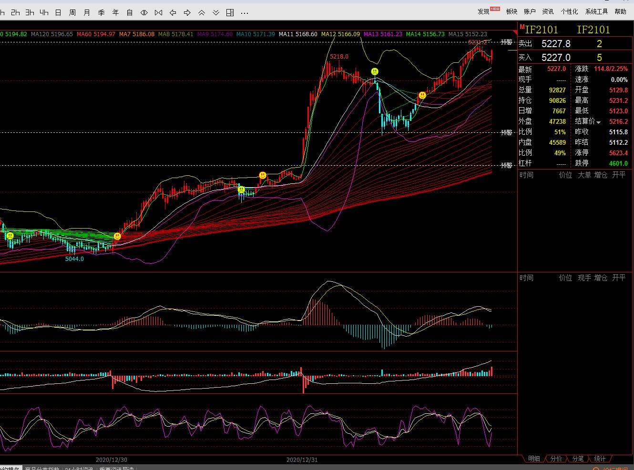Click the compress-horizontally bowtie icon
This screenshot has width=634, height=470.
(x=159, y=12)
